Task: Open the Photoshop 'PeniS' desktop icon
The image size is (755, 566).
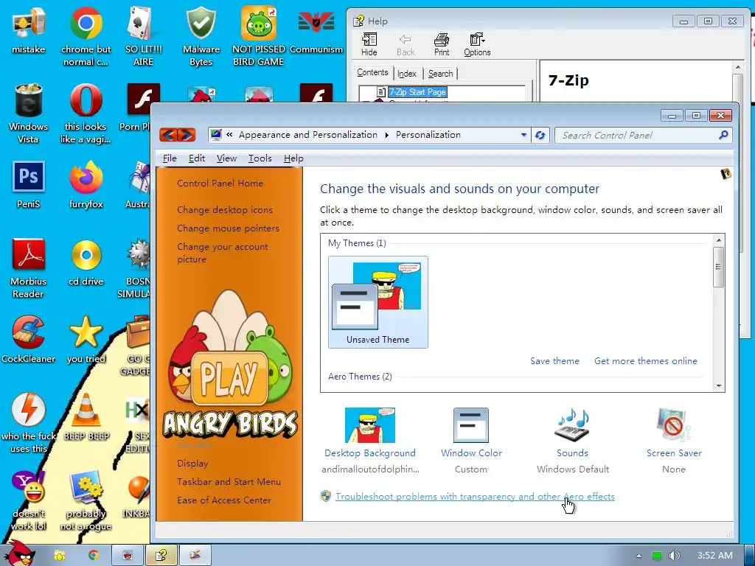Action: (x=29, y=184)
